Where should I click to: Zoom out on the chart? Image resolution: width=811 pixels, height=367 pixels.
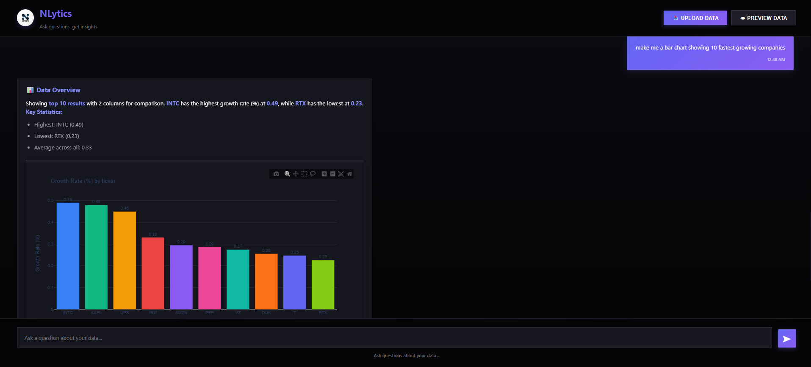point(332,174)
